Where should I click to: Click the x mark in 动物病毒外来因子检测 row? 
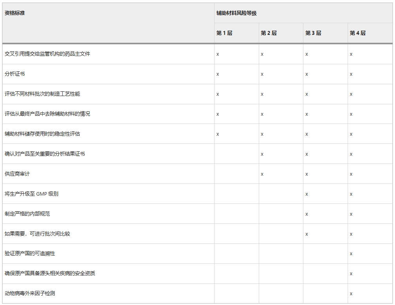point(351,294)
